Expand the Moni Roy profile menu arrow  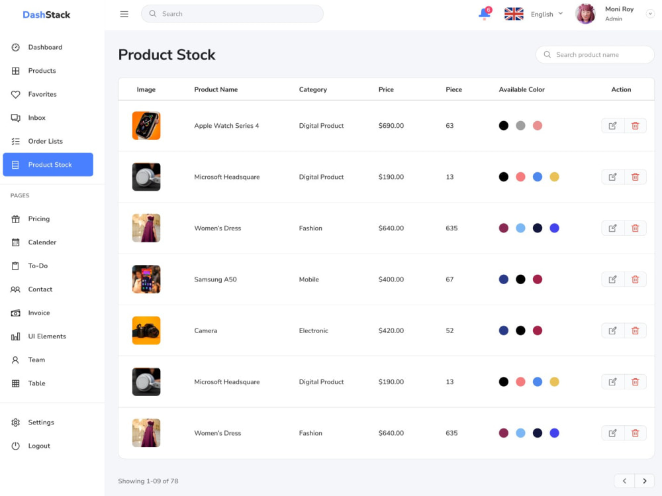coord(650,14)
